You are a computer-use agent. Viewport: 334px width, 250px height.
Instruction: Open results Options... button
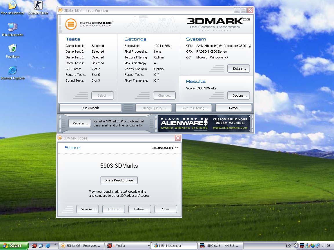[238, 95]
